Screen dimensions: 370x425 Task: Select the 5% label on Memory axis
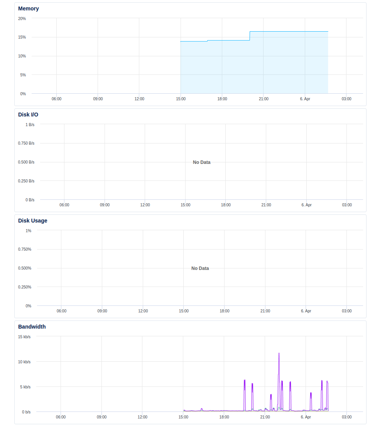coord(23,75)
